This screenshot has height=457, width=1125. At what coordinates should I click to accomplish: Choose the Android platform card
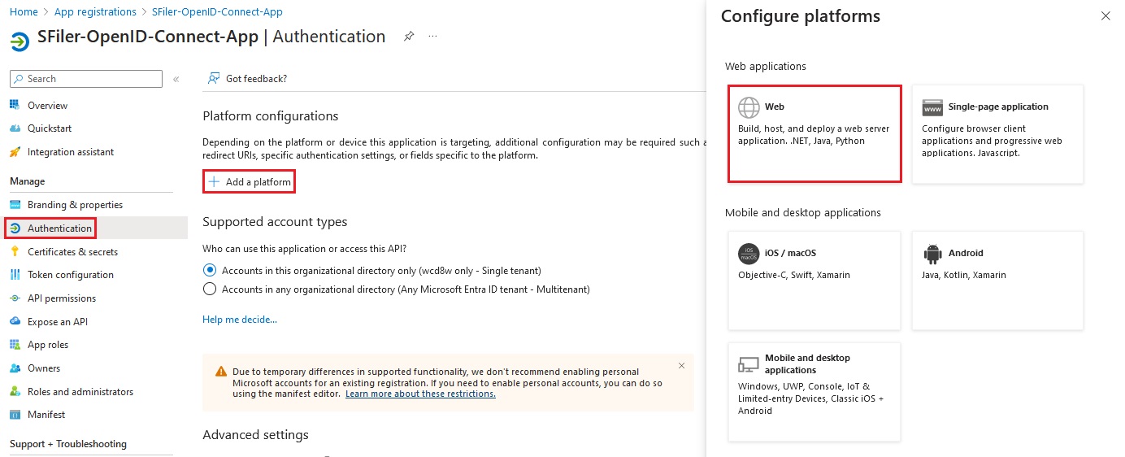997,281
